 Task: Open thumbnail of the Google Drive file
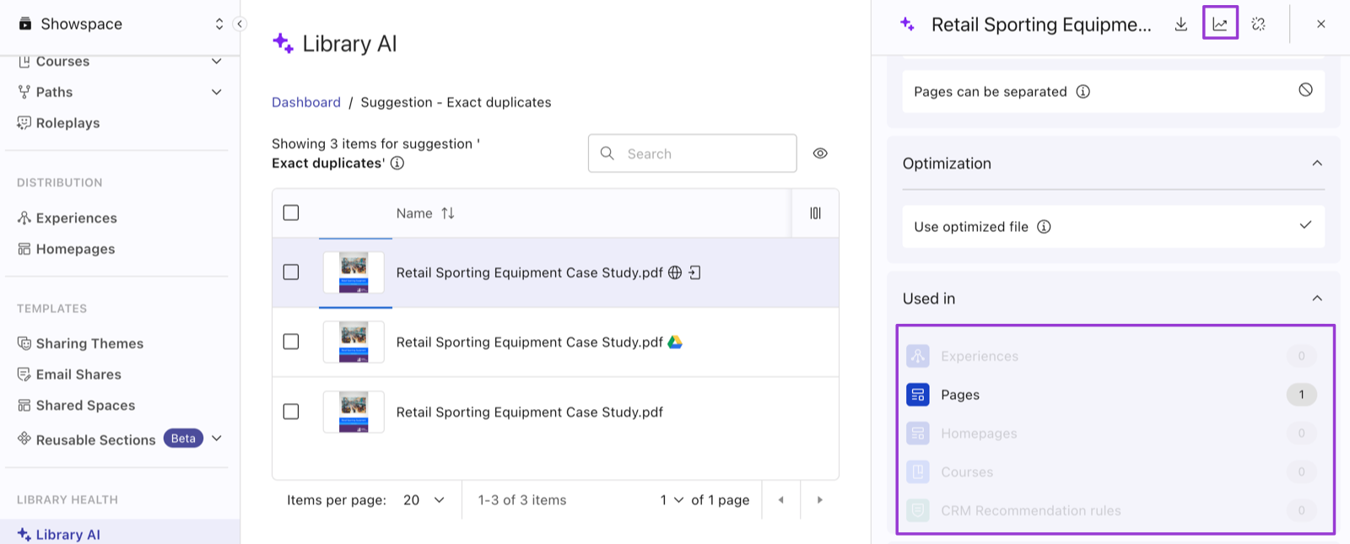tap(354, 342)
